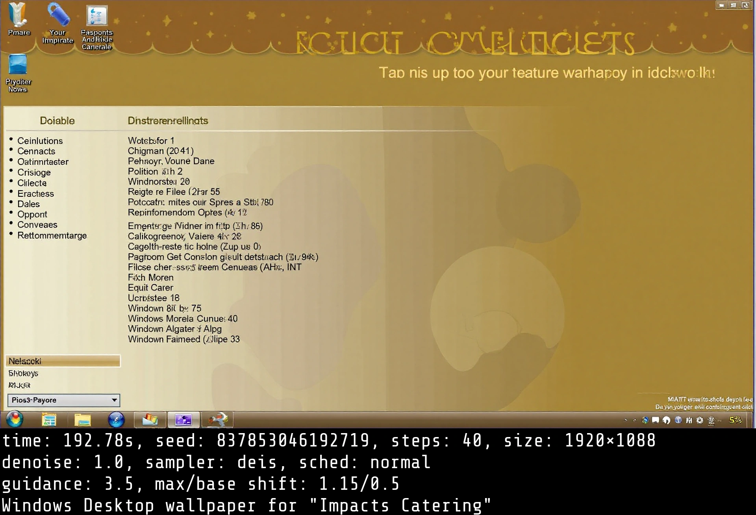Screen dimensions: 756x515
Task: Choose Rettommemtarge from the left list
Action: [52, 235]
